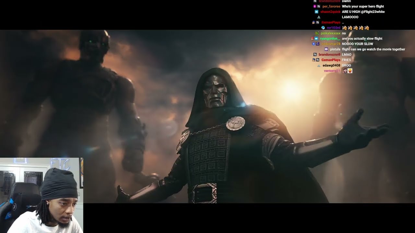
Task: Click the triangle badge left of LAMOOOO
Action: [x=319, y=17]
